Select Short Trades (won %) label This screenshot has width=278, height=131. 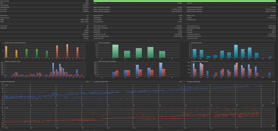pyautogui.click(x=100, y=26)
